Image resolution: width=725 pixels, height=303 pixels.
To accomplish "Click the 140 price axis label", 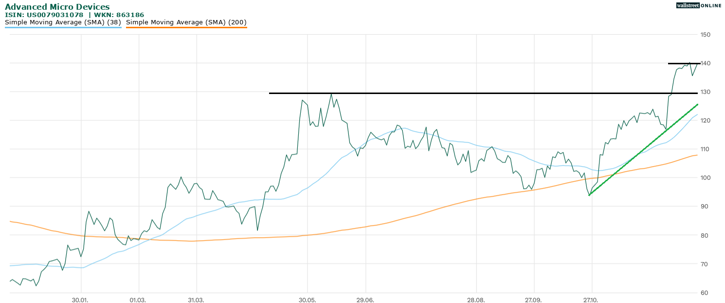I will pos(706,63).
